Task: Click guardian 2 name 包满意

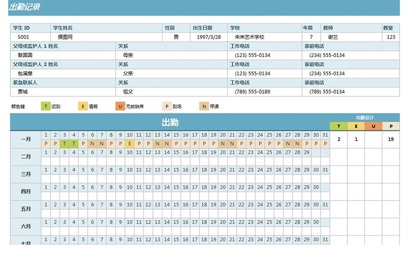Action: click(x=63, y=73)
